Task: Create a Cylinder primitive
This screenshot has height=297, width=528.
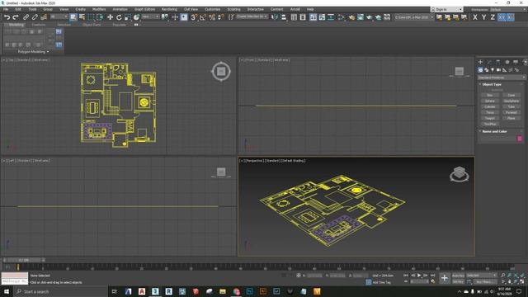Action: tap(489, 106)
